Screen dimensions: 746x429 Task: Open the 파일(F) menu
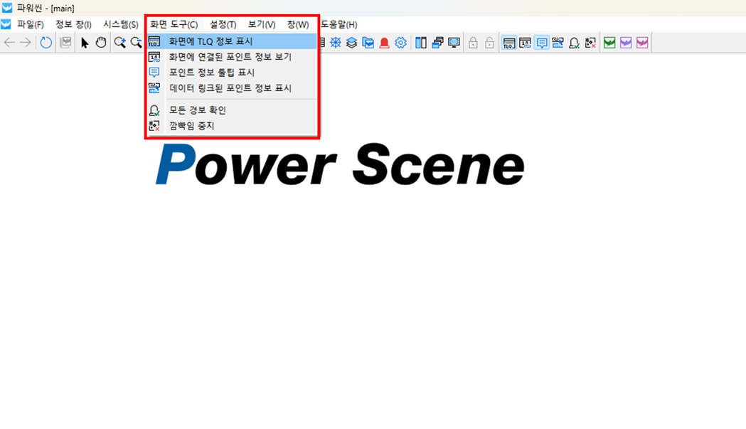tap(30, 24)
